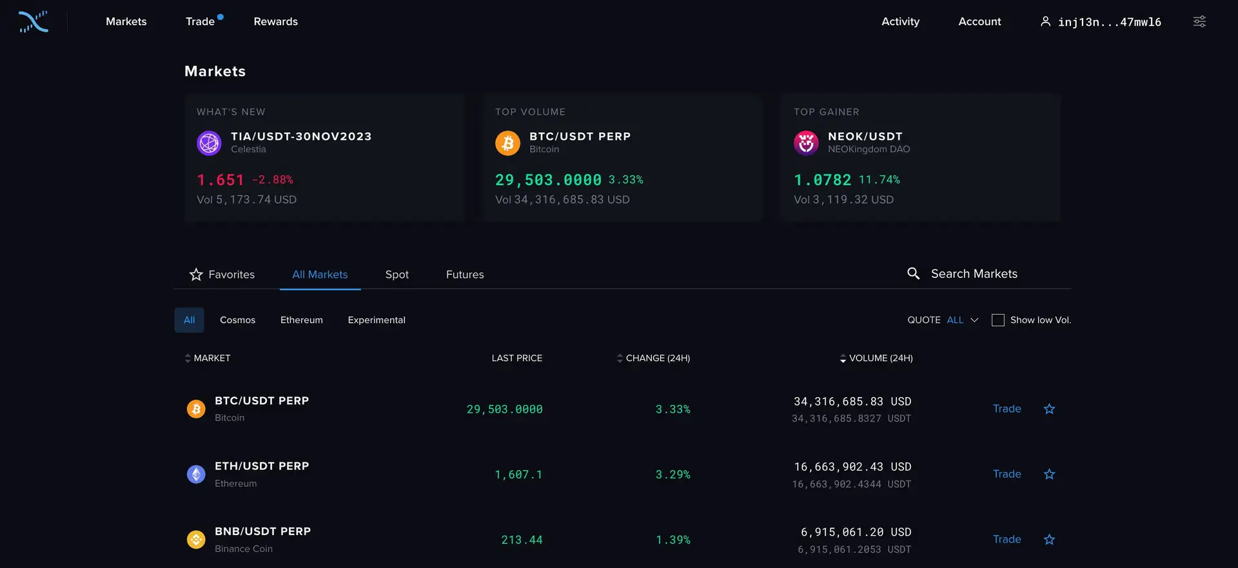This screenshot has width=1238, height=568.
Task: Open the settings sliders icon
Action: (1199, 21)
